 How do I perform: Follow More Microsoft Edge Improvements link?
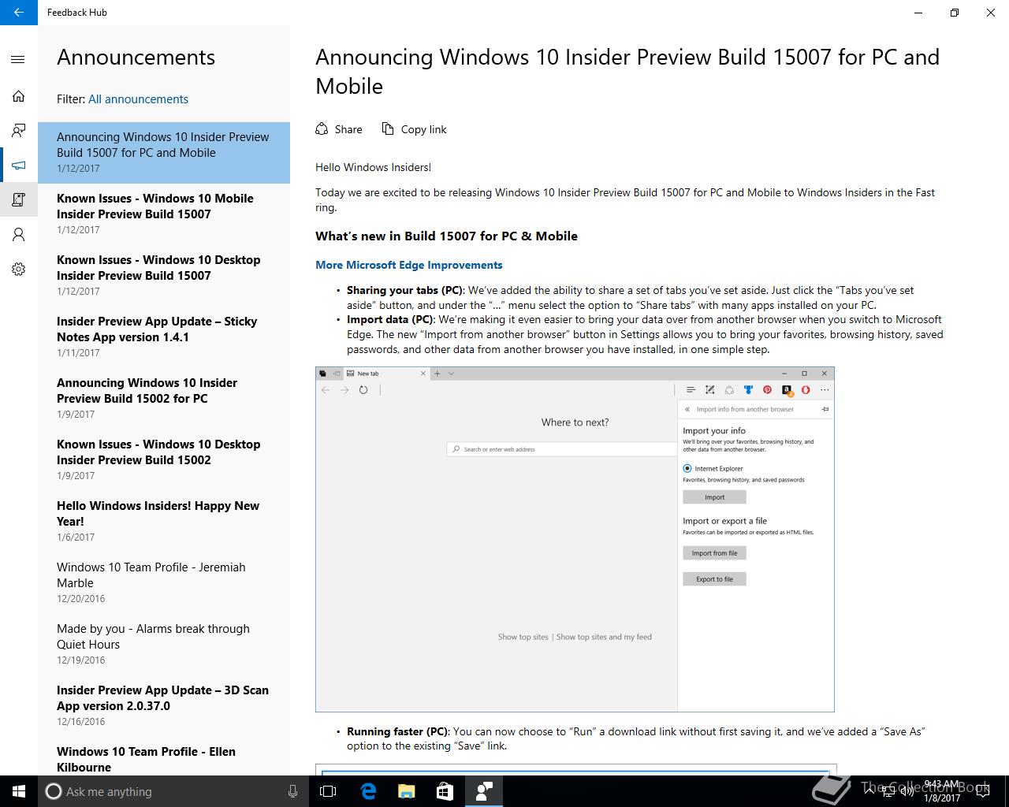[408, 266]
